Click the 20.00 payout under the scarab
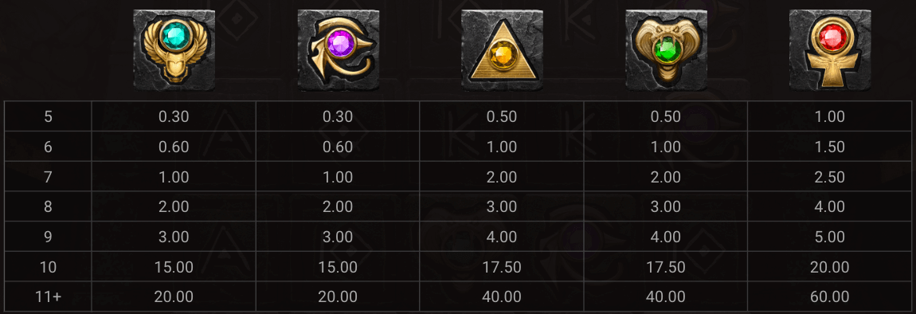This screenshot has height=314, width=916. [174, 296]
